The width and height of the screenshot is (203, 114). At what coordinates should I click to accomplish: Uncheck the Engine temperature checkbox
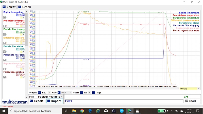coord(4,17)
